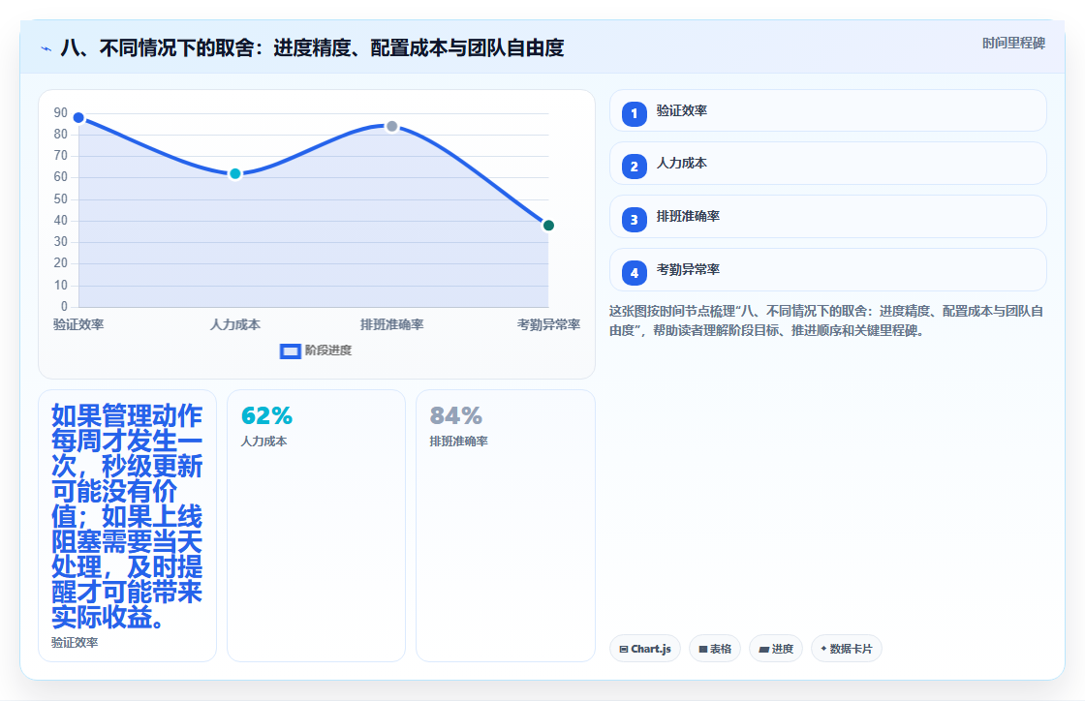Viewport: 1085px width, 701px height.
Task: Open the 人力成本 milestone row
Action: pyautogui.click(x=827, y=164)
